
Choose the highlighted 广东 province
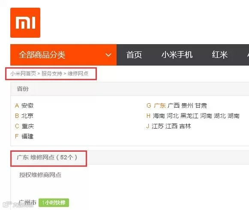click(160, 105)
